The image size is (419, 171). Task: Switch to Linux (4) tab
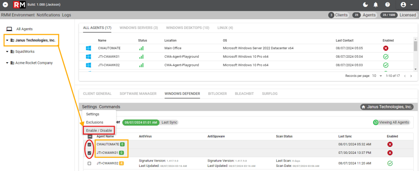pyautogui.click(x=225, y=28)
